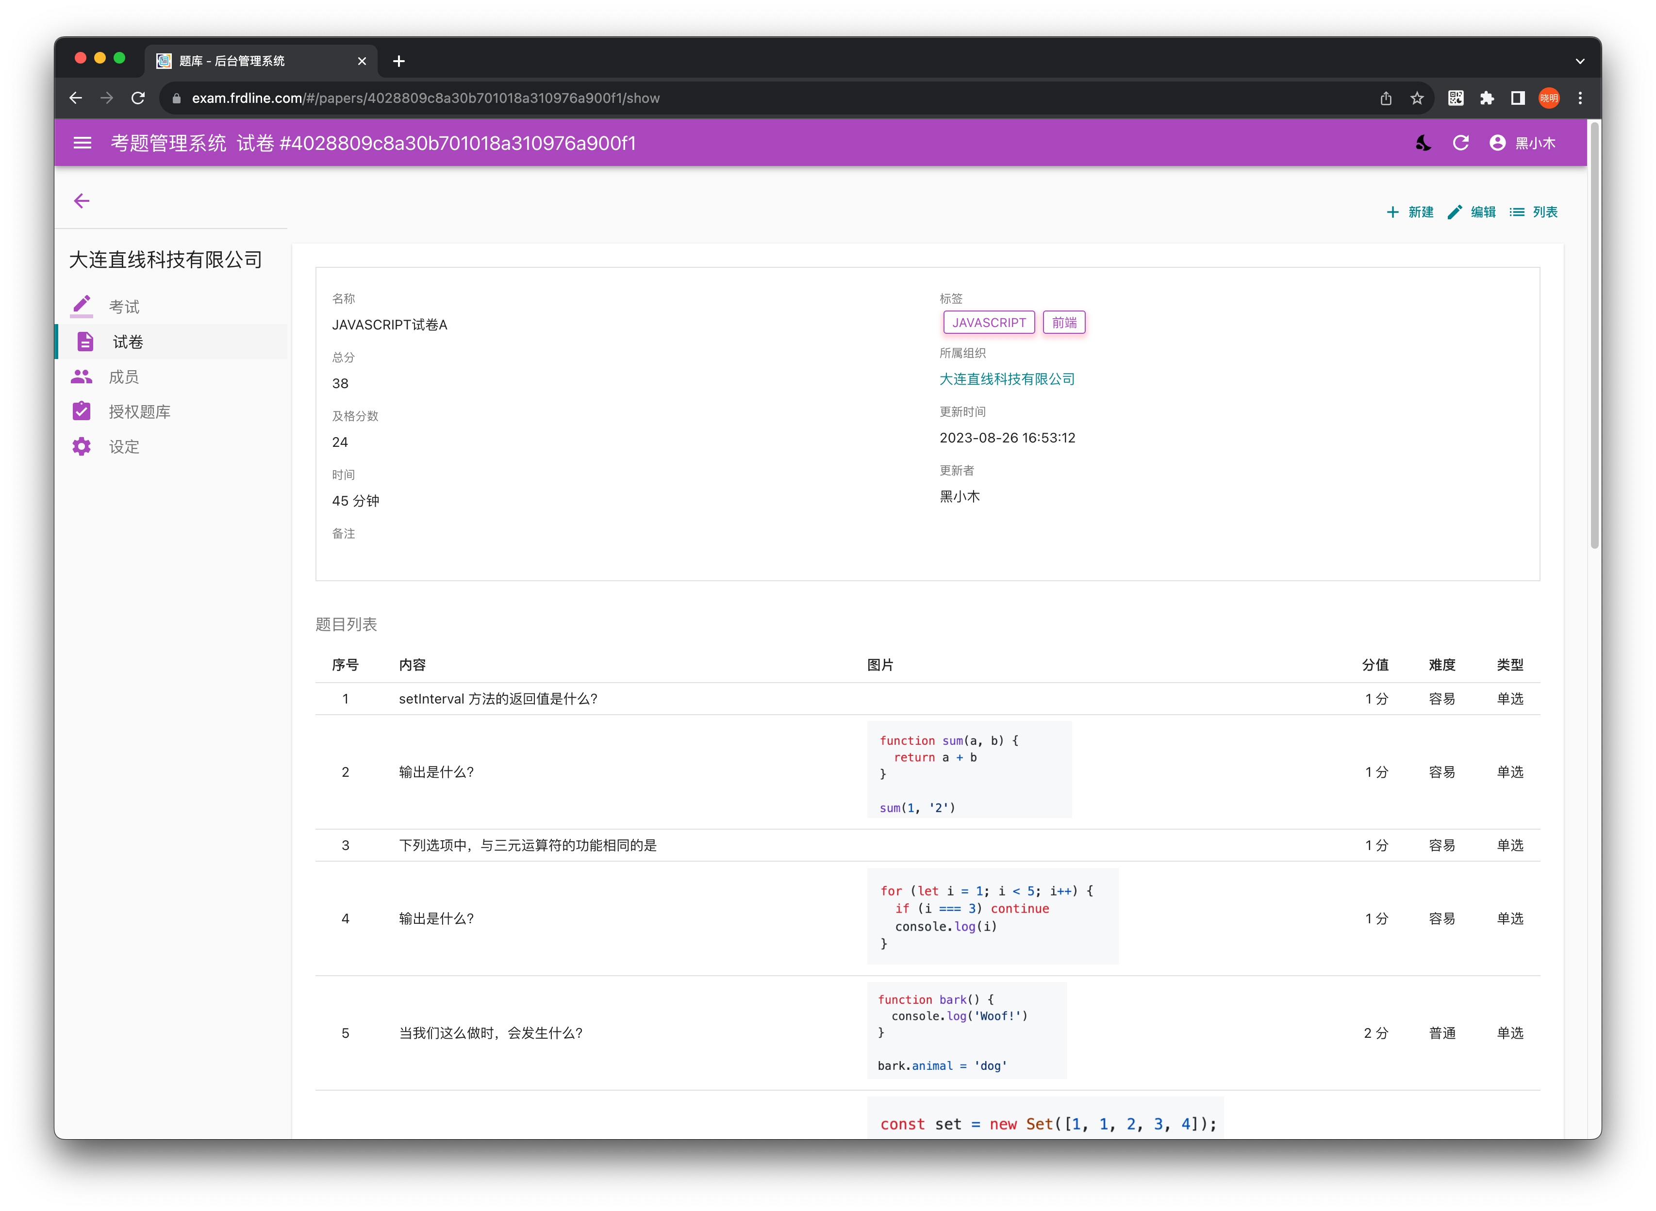Click the QR code extension icon

point(1456,98)
